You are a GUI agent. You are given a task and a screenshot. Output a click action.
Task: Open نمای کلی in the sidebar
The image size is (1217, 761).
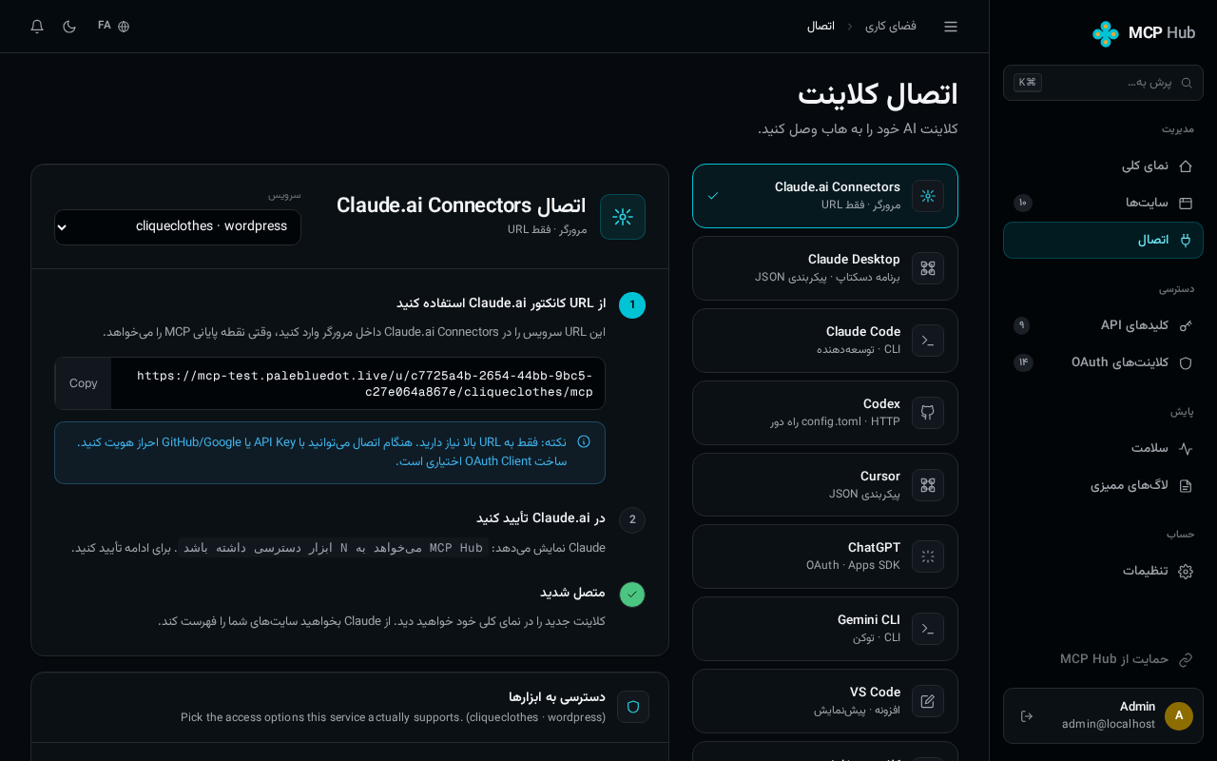[1103, 166]
